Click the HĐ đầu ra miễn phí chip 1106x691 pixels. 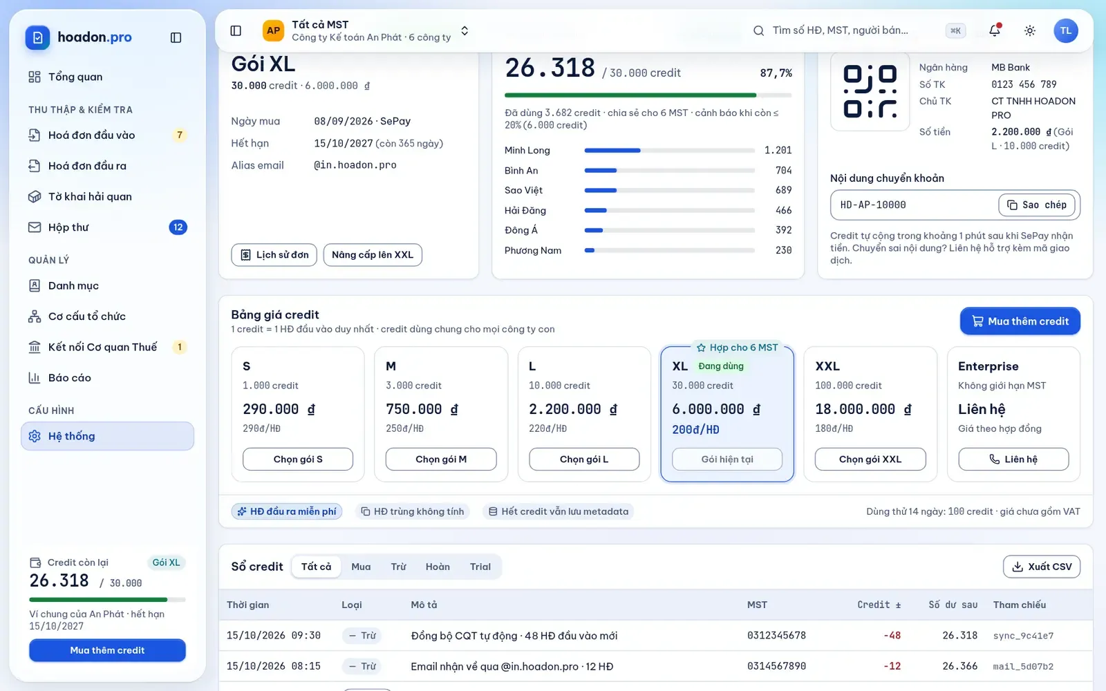tap(287, 511)
